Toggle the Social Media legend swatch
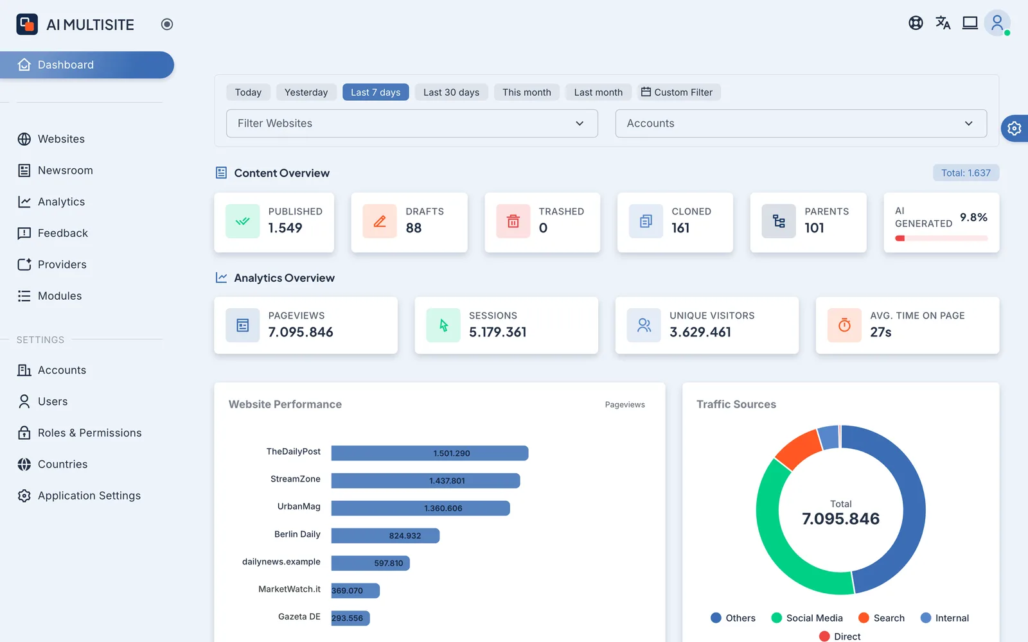 776,618
